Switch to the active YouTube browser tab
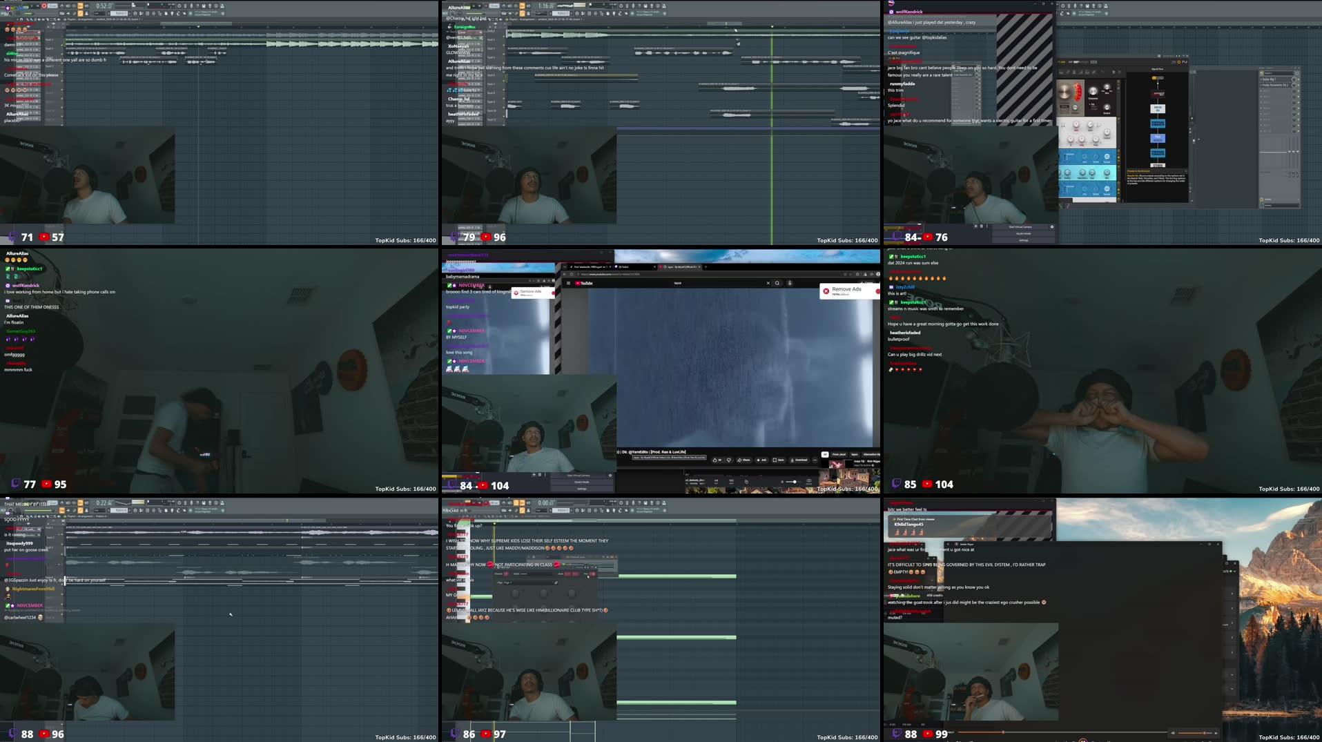Image resolution: width=1322 pixels, height=742 pixels. (679, 266)
